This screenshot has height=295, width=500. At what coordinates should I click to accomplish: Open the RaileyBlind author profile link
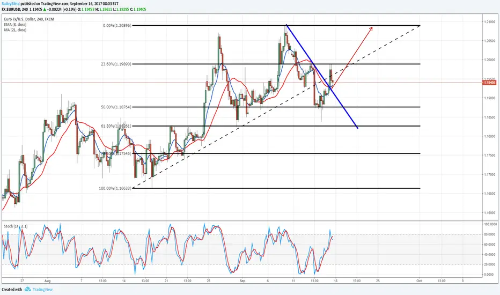pyautogui.click(x=10, y=4)
